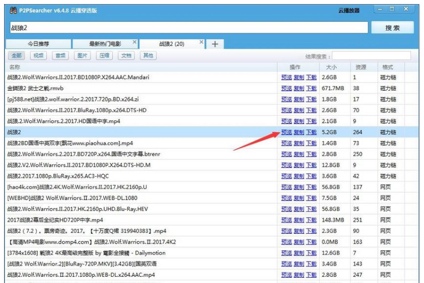The width and height of the screenshot is (424, 283).
Task: Close the 最新热门电影 tab
Action: 134,43
